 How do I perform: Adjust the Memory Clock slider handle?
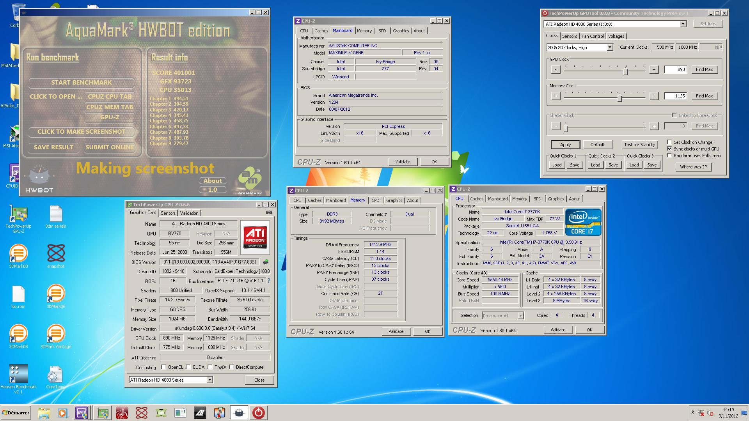coord(619,97)
